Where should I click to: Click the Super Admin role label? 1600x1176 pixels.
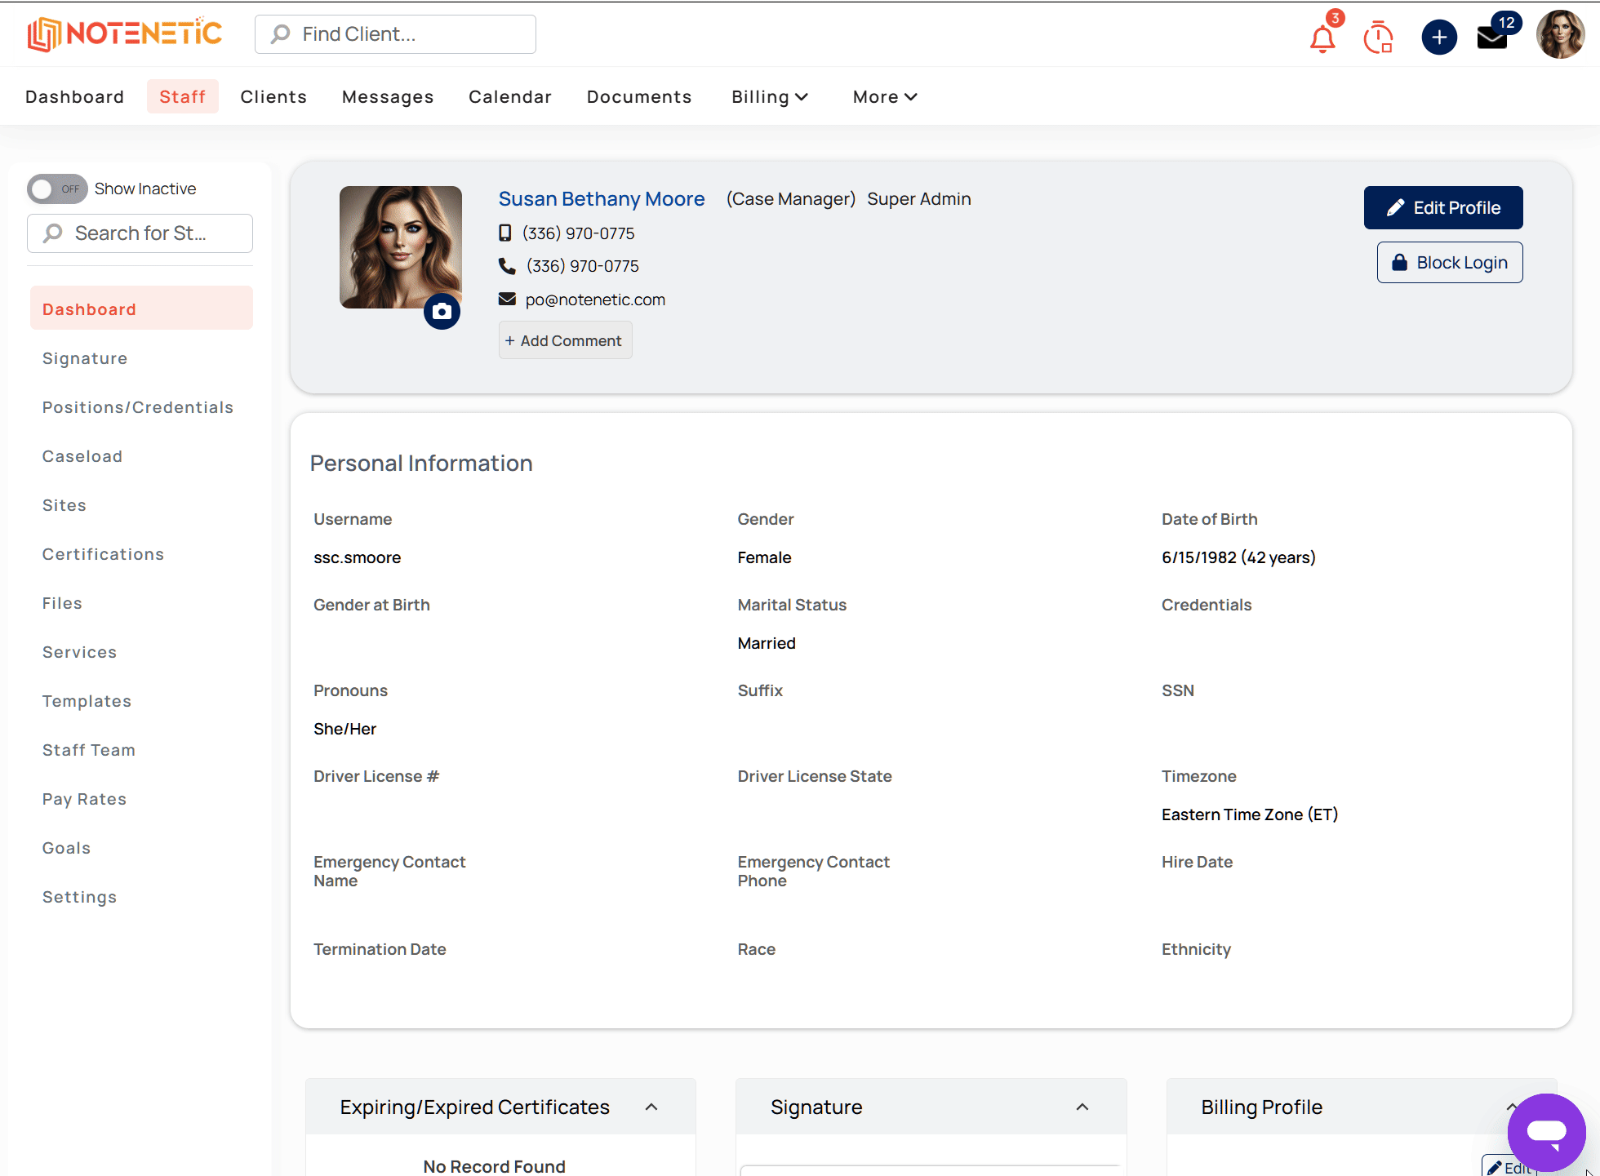tap(919, 199)
